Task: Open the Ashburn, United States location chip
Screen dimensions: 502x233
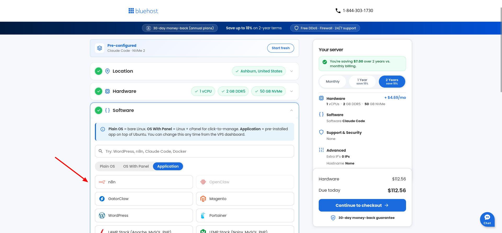Action: (259, 71)
